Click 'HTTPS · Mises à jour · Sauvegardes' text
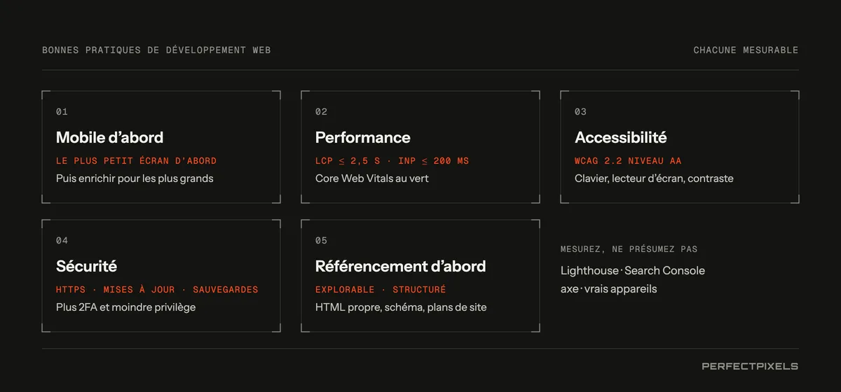Screen dimensions: 841x392 pos(157,290)
